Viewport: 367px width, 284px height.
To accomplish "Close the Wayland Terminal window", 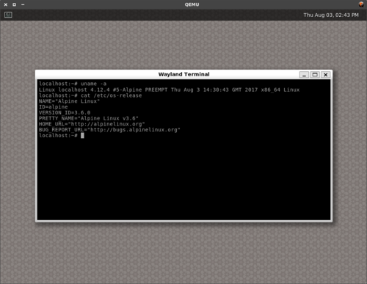I will [326, 75].
